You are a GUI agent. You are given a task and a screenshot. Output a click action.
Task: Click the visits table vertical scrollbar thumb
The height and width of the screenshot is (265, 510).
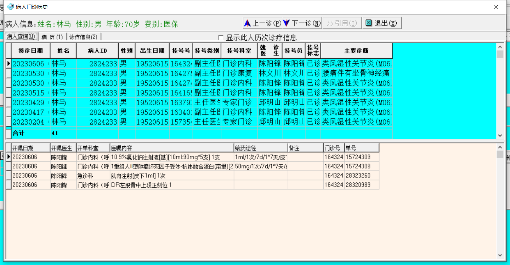pyautogui.click(x=500, y=54)
